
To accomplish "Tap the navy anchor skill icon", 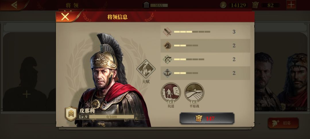I will 167,73.
